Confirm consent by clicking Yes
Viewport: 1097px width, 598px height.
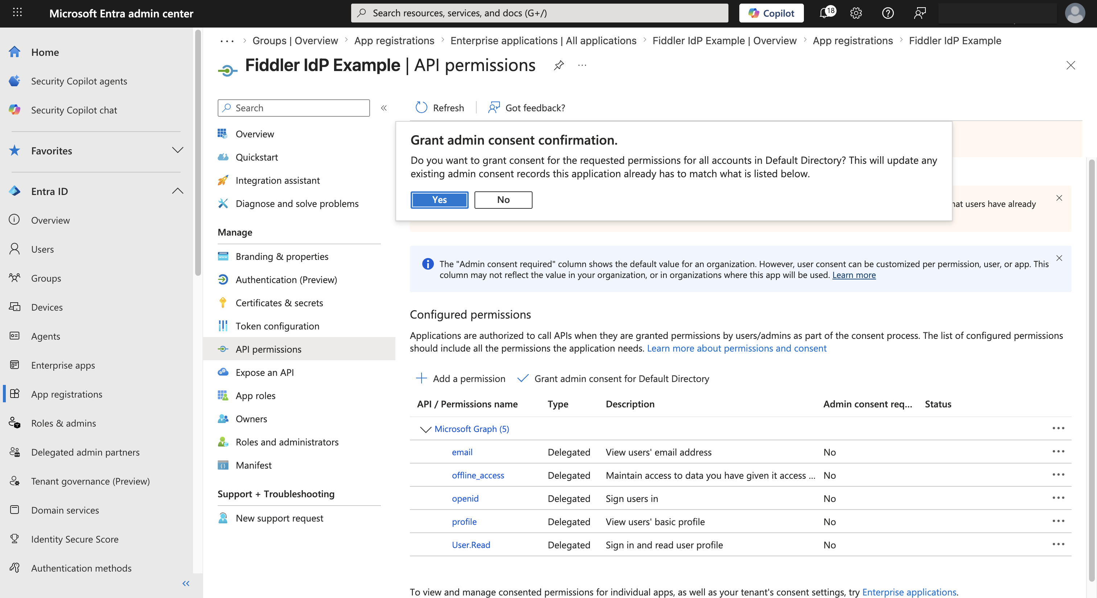point(439,199)
